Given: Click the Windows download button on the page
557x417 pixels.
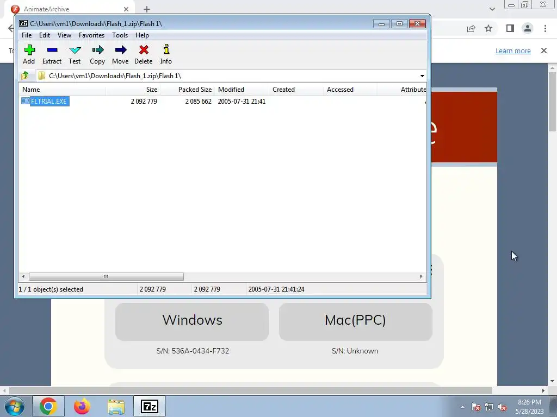Looking at the screenshot, I should tap(192, 321).
